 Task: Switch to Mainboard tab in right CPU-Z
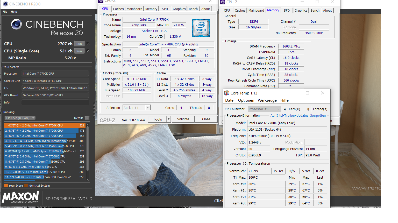coord(256,11)
